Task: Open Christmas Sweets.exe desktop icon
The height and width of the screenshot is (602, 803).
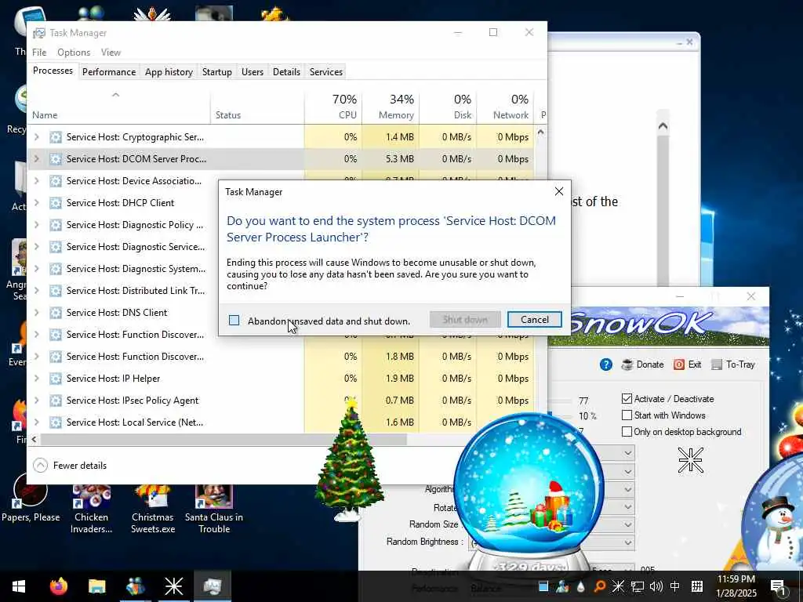Action: click(153, 508)
